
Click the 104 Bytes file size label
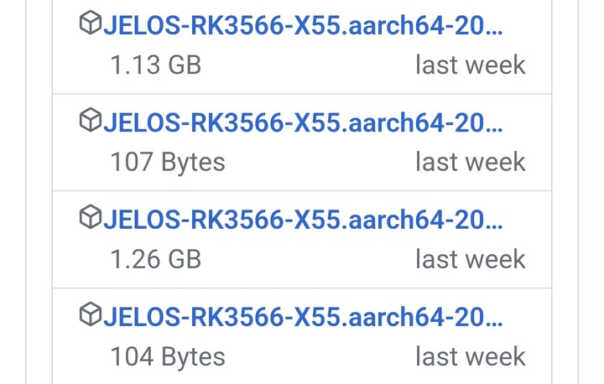click(168, 356)
